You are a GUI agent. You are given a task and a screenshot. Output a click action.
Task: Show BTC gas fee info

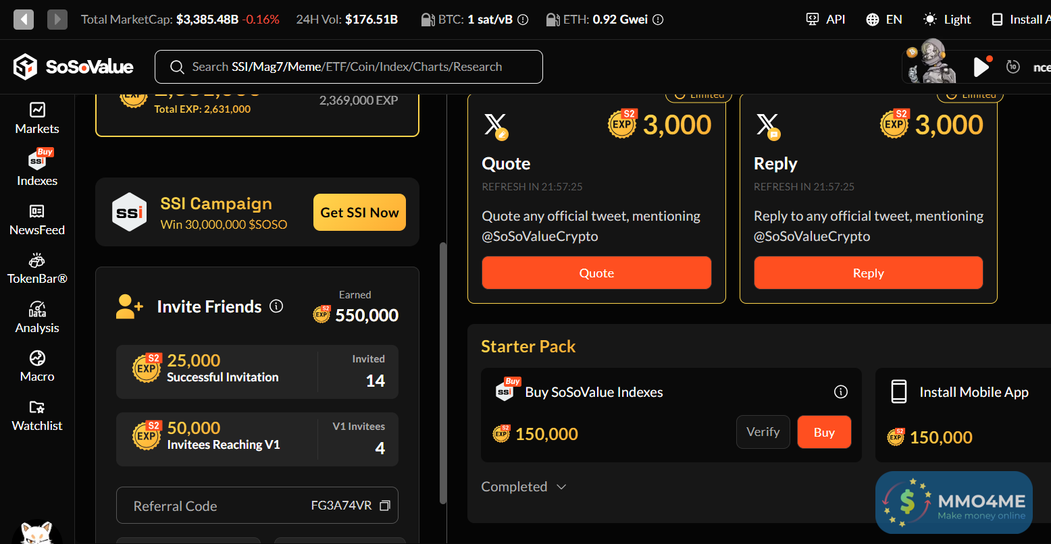pyautogui.click(x=523, y=20)
